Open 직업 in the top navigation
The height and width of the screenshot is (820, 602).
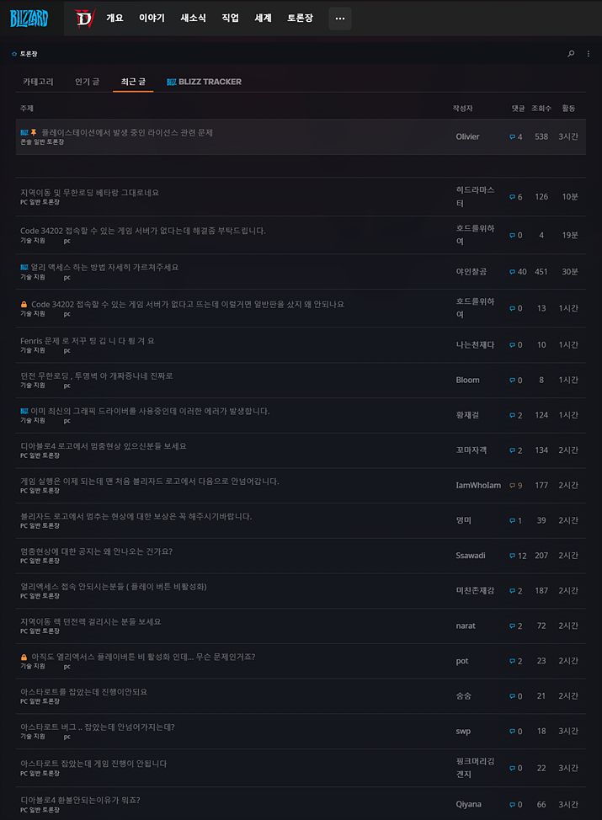click(230, 18)
